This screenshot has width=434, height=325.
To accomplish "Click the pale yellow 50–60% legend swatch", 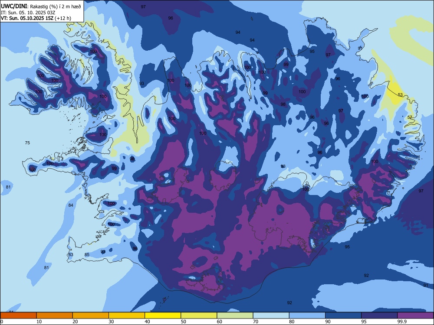I will point(199,315).
